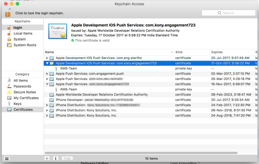Expand com.eng.startfor certificate row

(47, 58)
